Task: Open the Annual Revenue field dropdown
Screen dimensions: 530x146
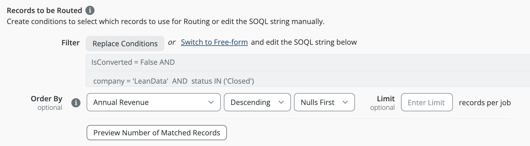Action: [153, 102]
